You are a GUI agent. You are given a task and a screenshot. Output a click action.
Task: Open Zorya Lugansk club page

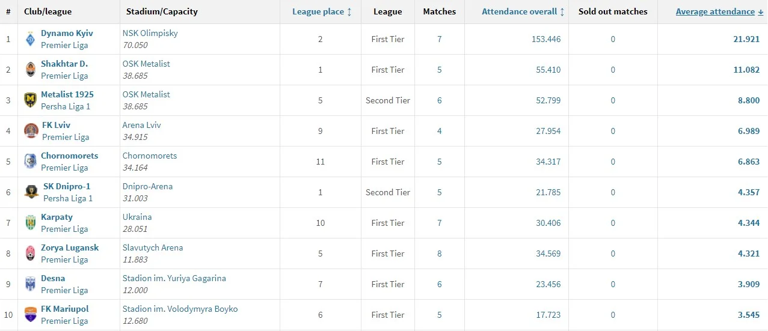point(70,247)
